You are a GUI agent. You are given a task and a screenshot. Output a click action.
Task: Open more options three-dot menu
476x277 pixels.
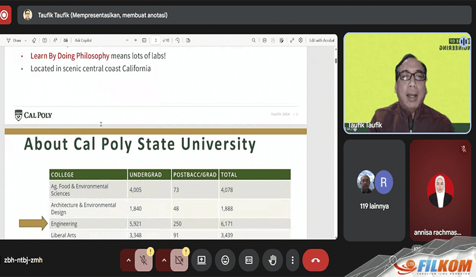tap(292, 260)
